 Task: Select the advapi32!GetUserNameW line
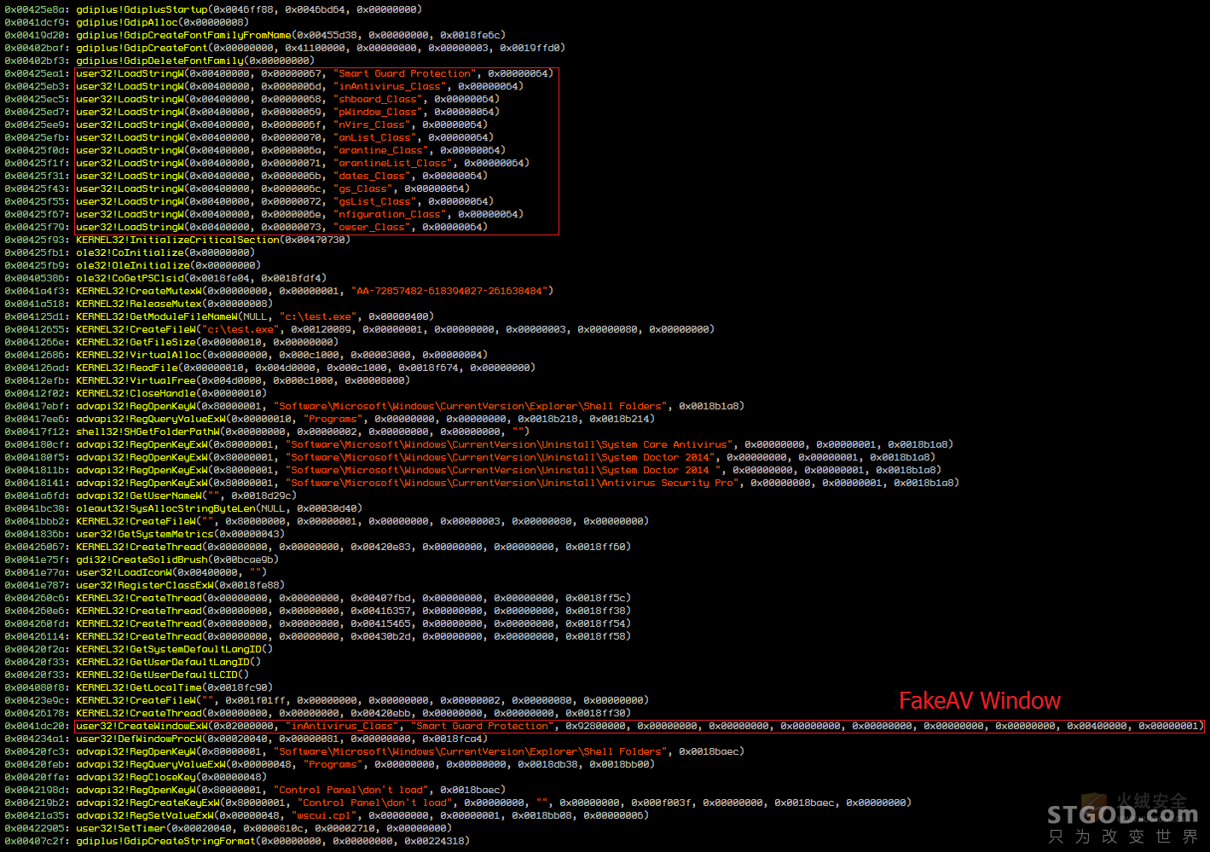pos(151,496)
